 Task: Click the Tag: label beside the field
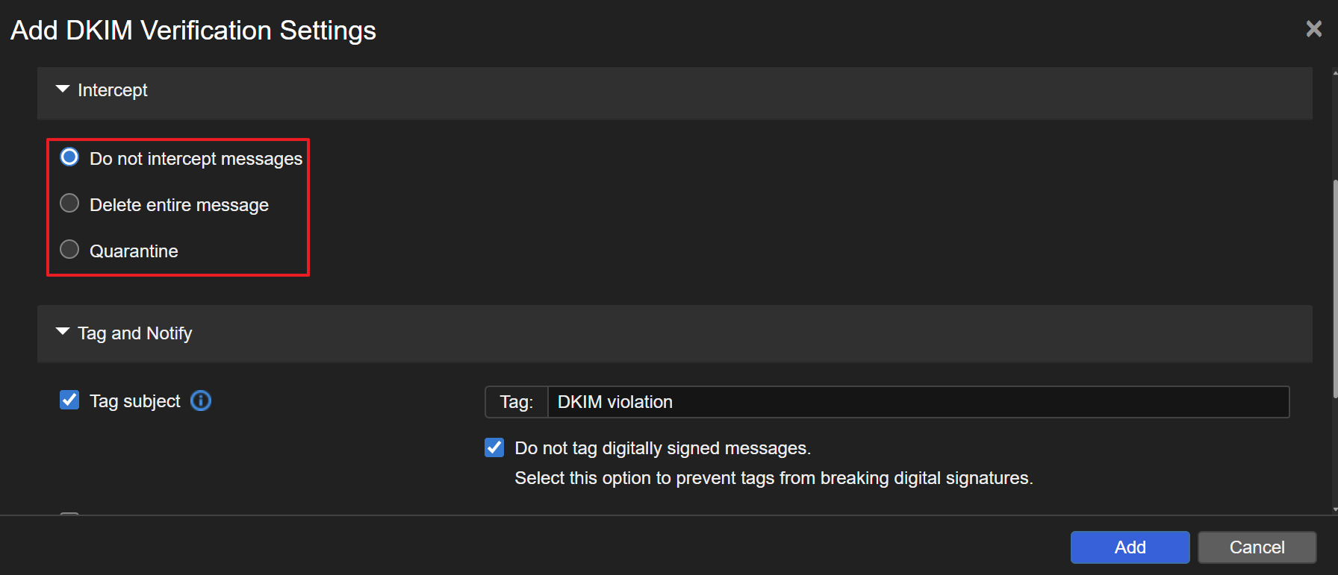click(x=517, y=402)
